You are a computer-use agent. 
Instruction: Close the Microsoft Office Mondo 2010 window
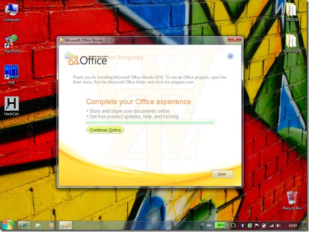tap(235, 39)
